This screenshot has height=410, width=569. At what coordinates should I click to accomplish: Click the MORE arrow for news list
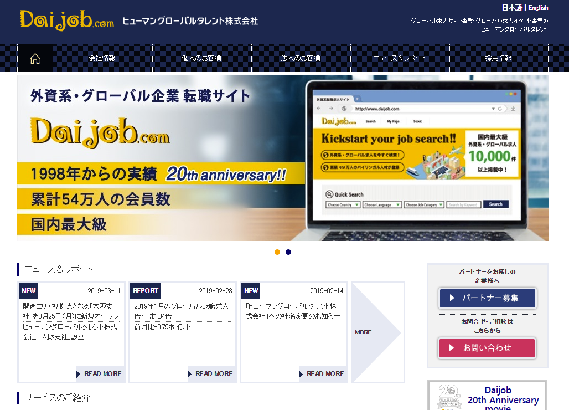point(377,332)
